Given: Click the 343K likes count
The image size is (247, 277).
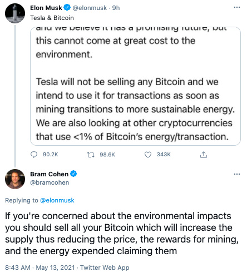Looking at the screenshot, I should click(x=164, y=155).
